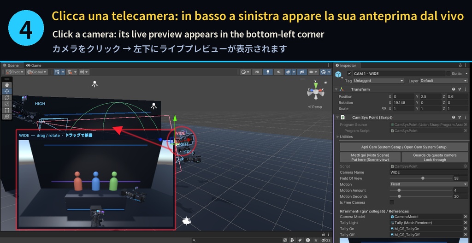Toggle the CAM 1 - WIDE active checkbox
This screenshot has width=472, height=243.
[x=349, y=73]
